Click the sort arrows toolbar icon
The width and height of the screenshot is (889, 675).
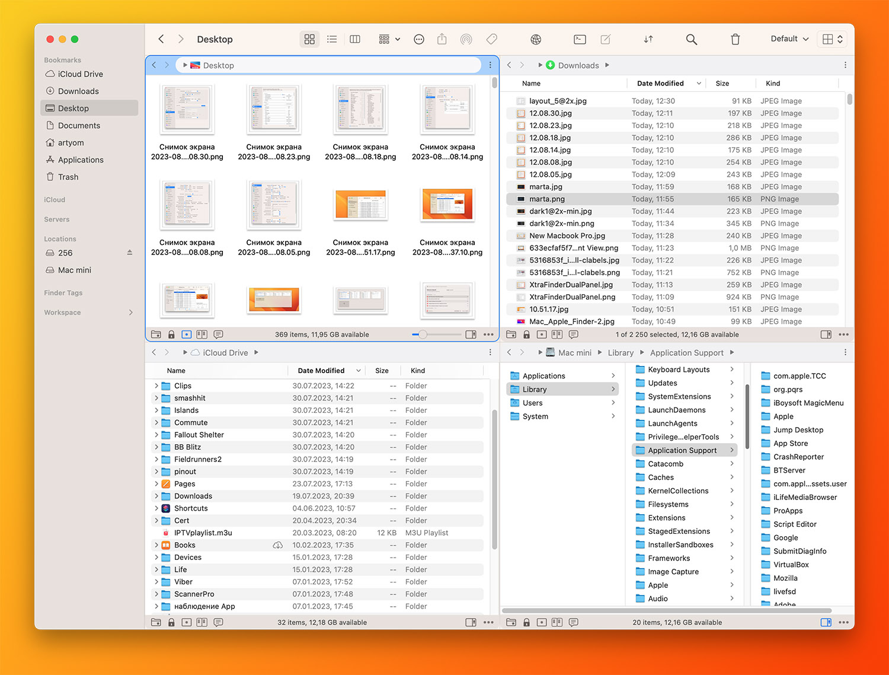(x=648, y=39)
